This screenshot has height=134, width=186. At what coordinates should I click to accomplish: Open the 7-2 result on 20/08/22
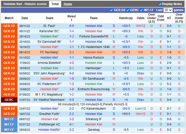pyautogui.click(x=72, y=84)
